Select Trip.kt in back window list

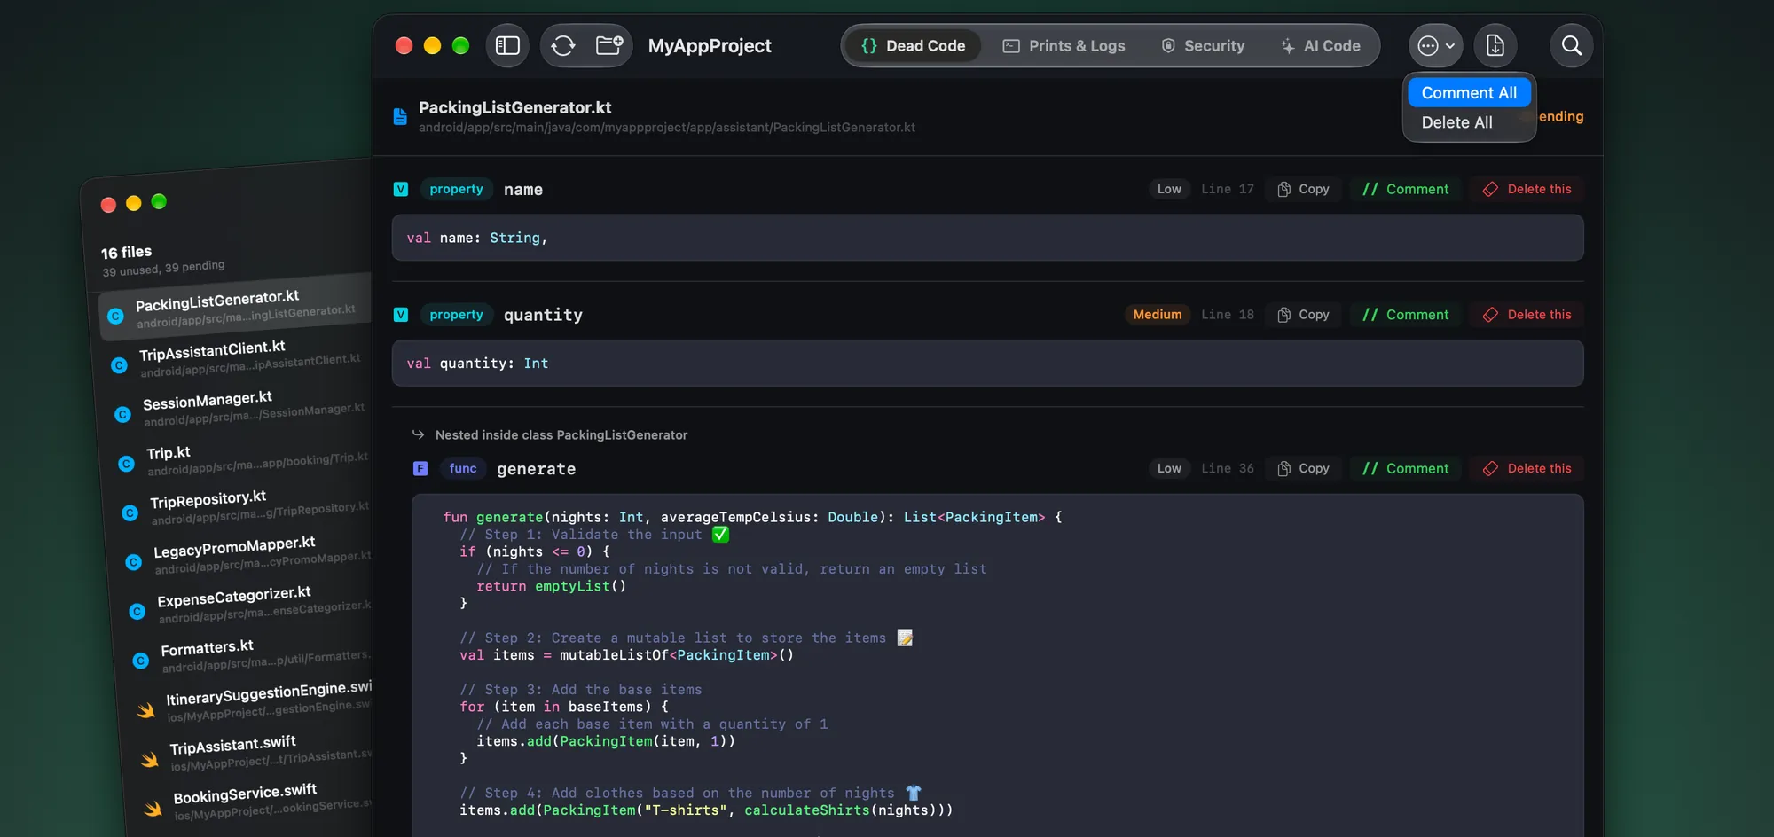click(247, 459)
